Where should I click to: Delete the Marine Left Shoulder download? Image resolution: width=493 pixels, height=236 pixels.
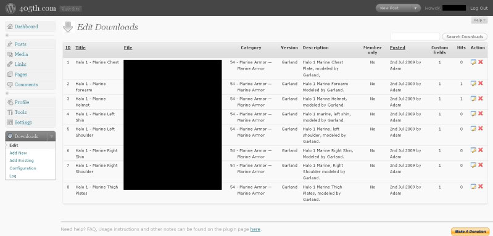481,129
